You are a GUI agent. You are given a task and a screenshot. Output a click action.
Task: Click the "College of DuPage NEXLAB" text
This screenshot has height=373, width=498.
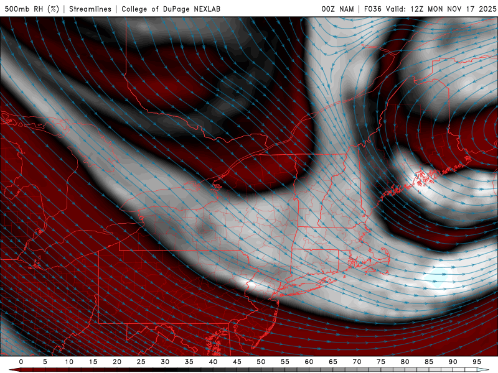171,9
